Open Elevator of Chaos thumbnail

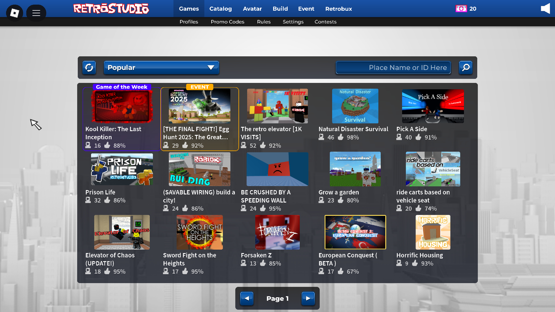pos(122,232)
